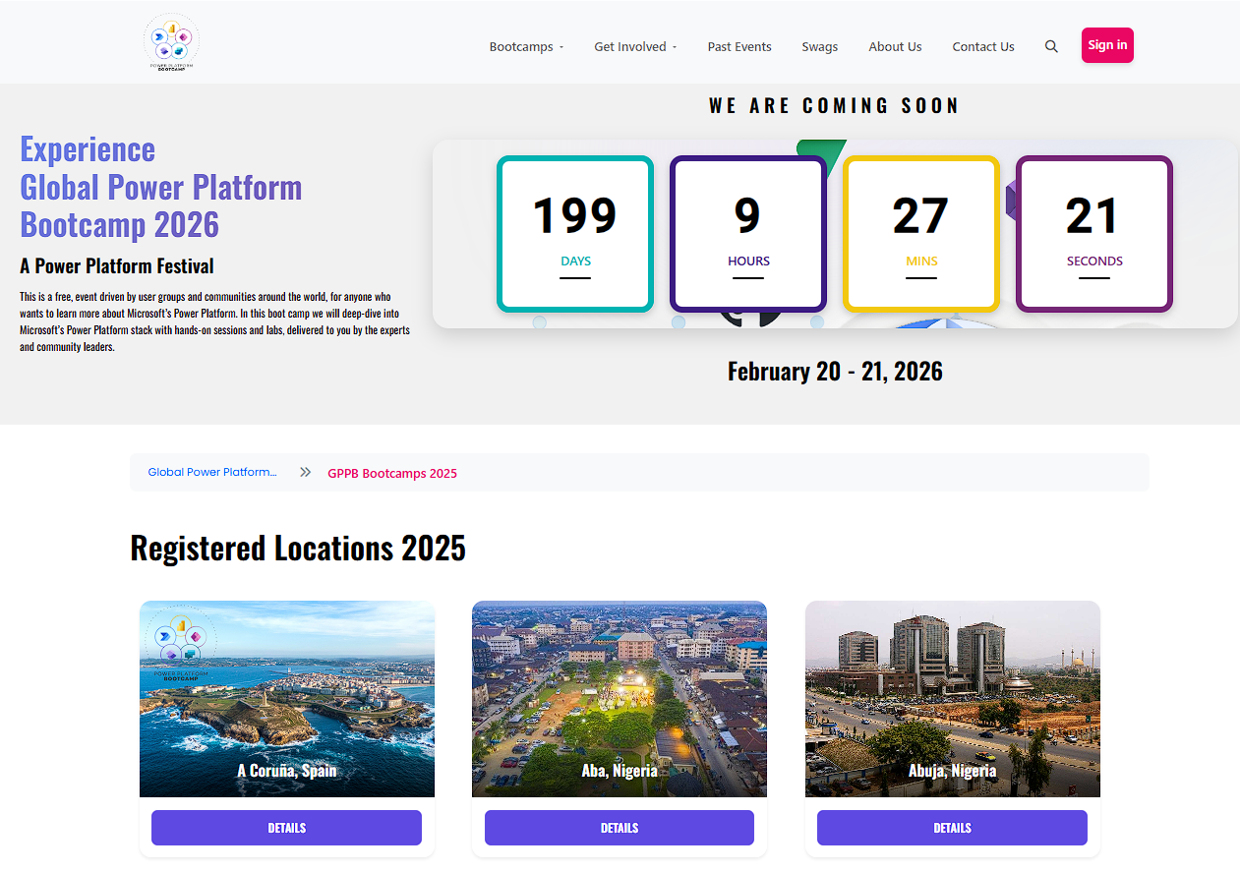Viewport: 1240px width, 872px height.
Task: Open the search icon in the navbar
Action: pyautogui.click(x=1051, y=45)
